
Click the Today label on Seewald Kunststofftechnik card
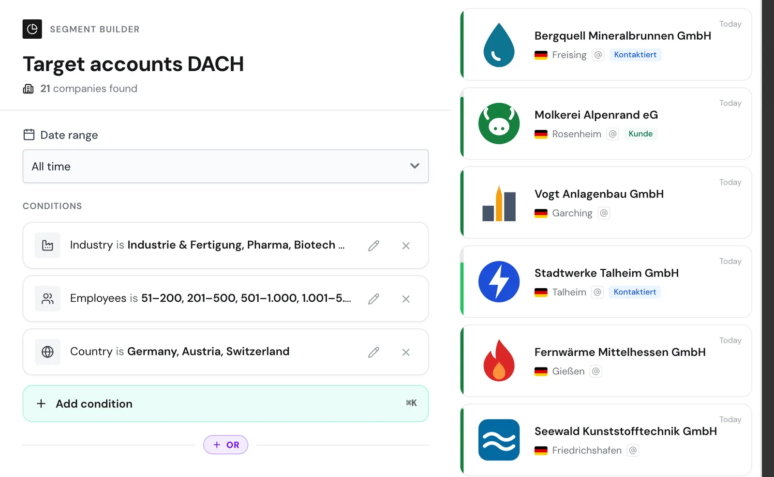coord(730,420)
